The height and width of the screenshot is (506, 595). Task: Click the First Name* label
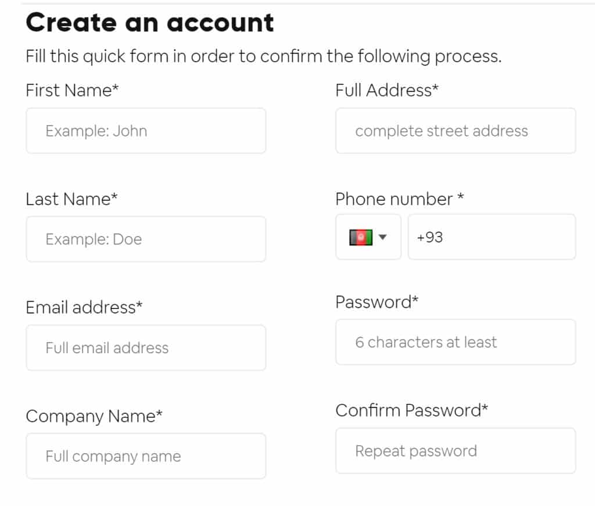72,91
